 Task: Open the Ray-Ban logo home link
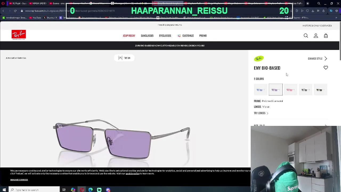pos(19,35)
